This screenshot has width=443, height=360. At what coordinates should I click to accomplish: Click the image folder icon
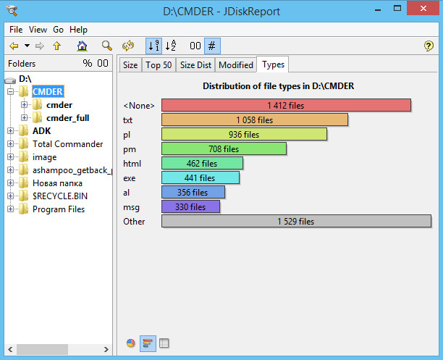point(23,156)
